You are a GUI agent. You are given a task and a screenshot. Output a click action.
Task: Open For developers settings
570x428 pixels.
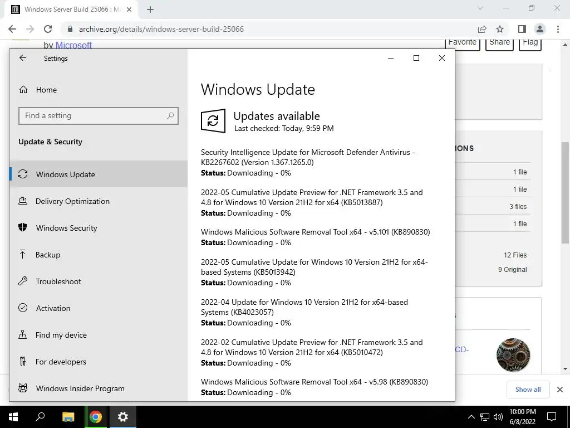[98, 362]
